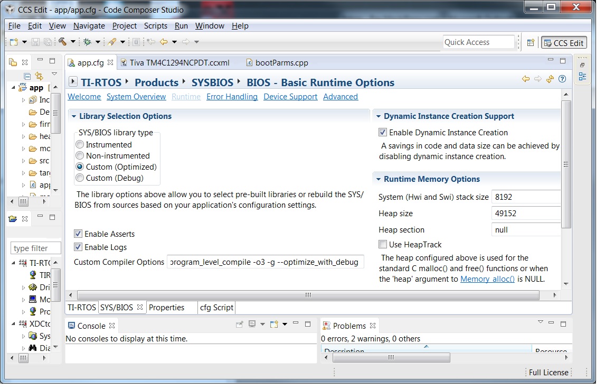Minimize the Console view

tap(296, 323)
